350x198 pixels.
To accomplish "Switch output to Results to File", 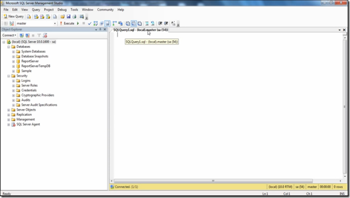I will (140, 23).
